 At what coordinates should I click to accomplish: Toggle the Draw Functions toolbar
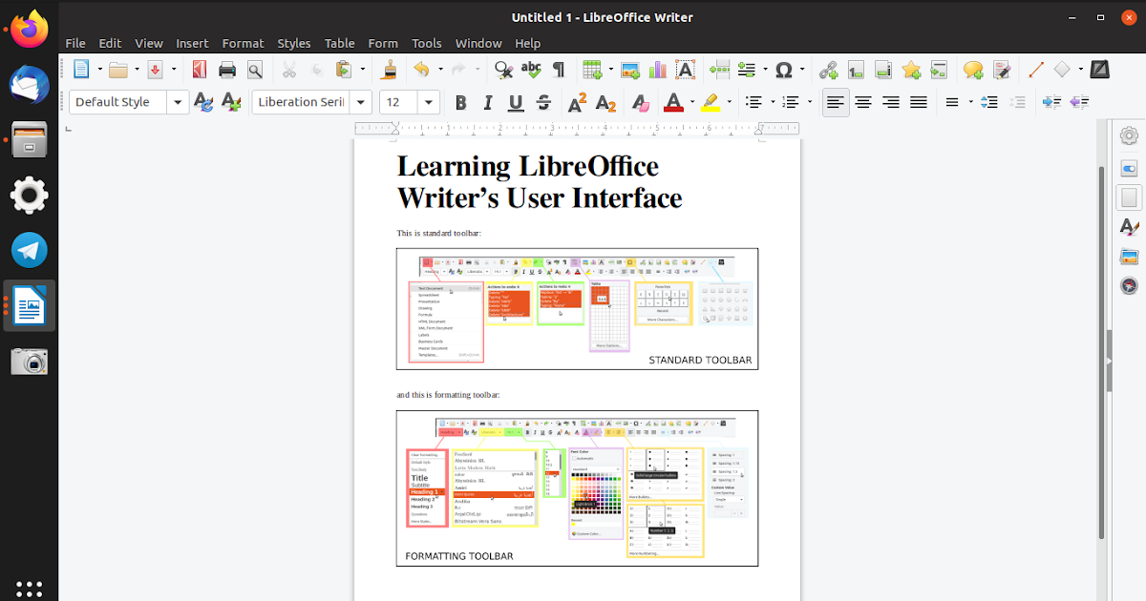(x=1100, y=70)
